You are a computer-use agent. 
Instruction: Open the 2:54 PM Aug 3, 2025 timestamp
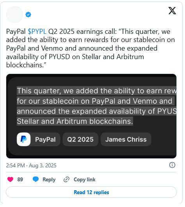31,165
